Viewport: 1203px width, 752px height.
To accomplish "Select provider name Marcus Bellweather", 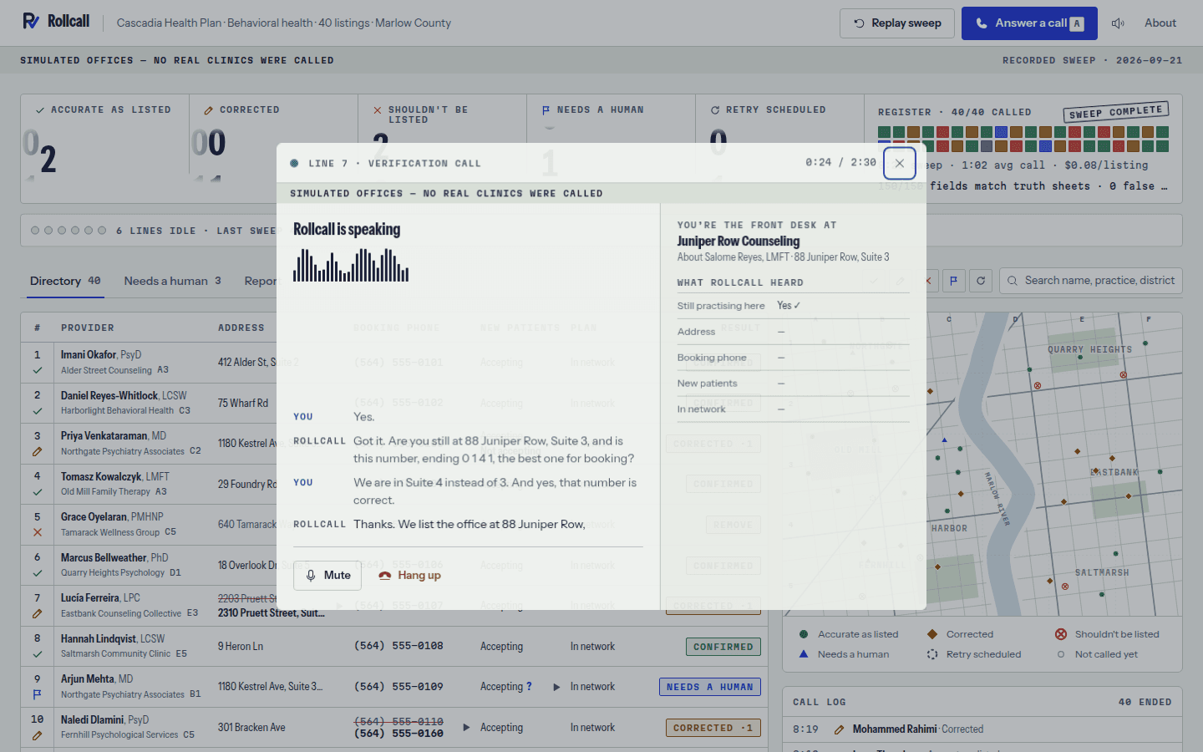I will point(104,558).
